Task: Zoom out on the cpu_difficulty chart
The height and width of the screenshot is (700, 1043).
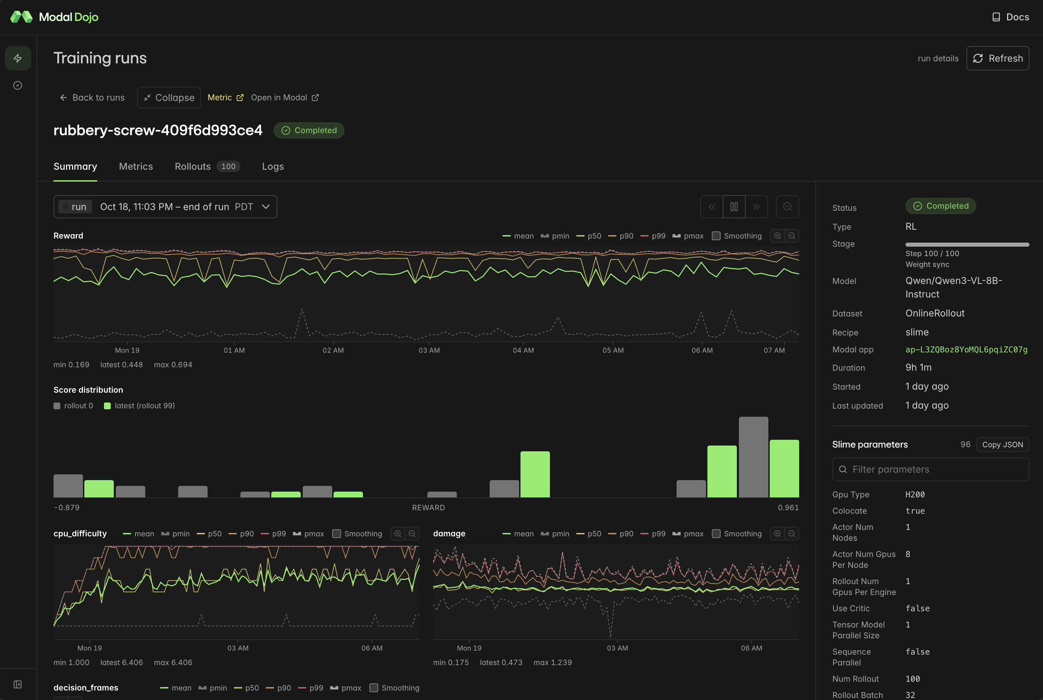Action: (412, 534)
